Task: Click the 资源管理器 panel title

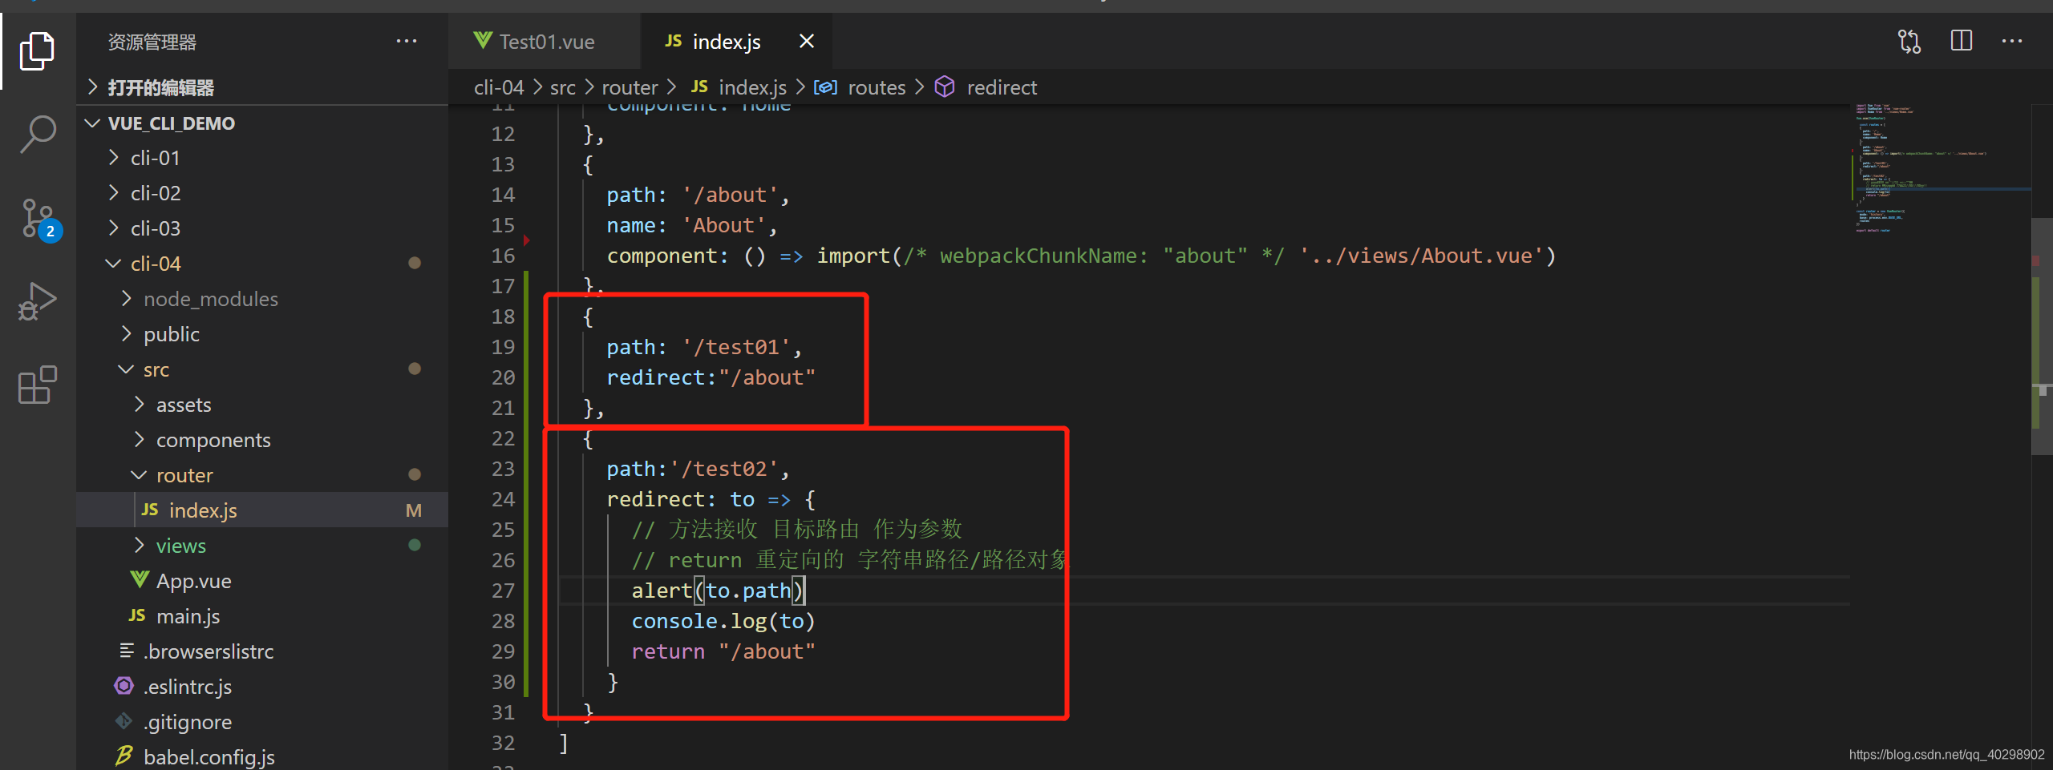Action: point(152,42)
